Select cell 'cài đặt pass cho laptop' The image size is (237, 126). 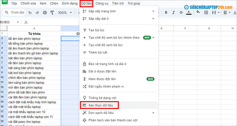click(x=34, y=122)
